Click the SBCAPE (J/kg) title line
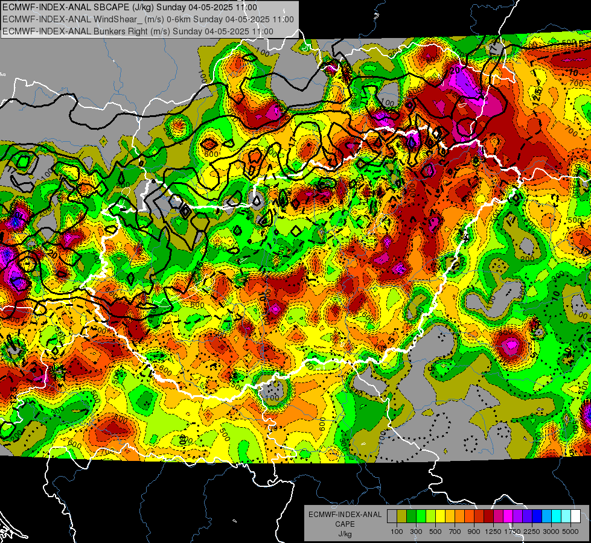591x543 pixels. [x=130, y=7]
